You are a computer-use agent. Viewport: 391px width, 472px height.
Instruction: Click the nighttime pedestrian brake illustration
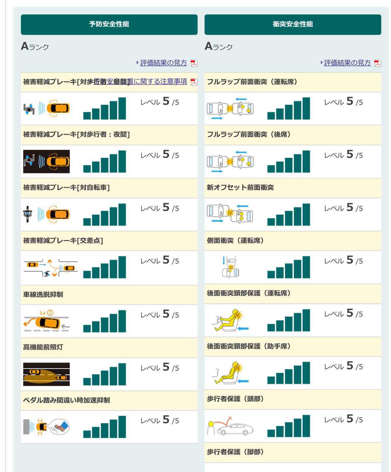(46, 161)
